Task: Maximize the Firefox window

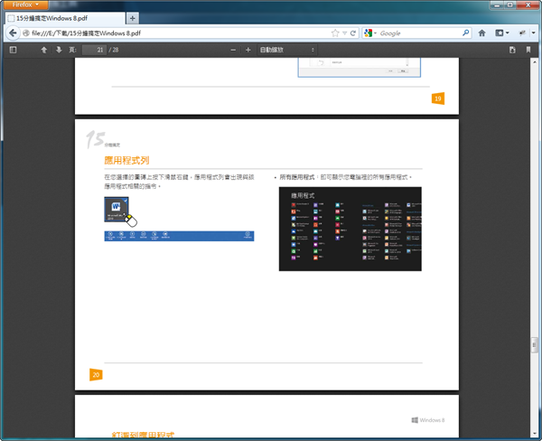Action: [x=509, y=5]
